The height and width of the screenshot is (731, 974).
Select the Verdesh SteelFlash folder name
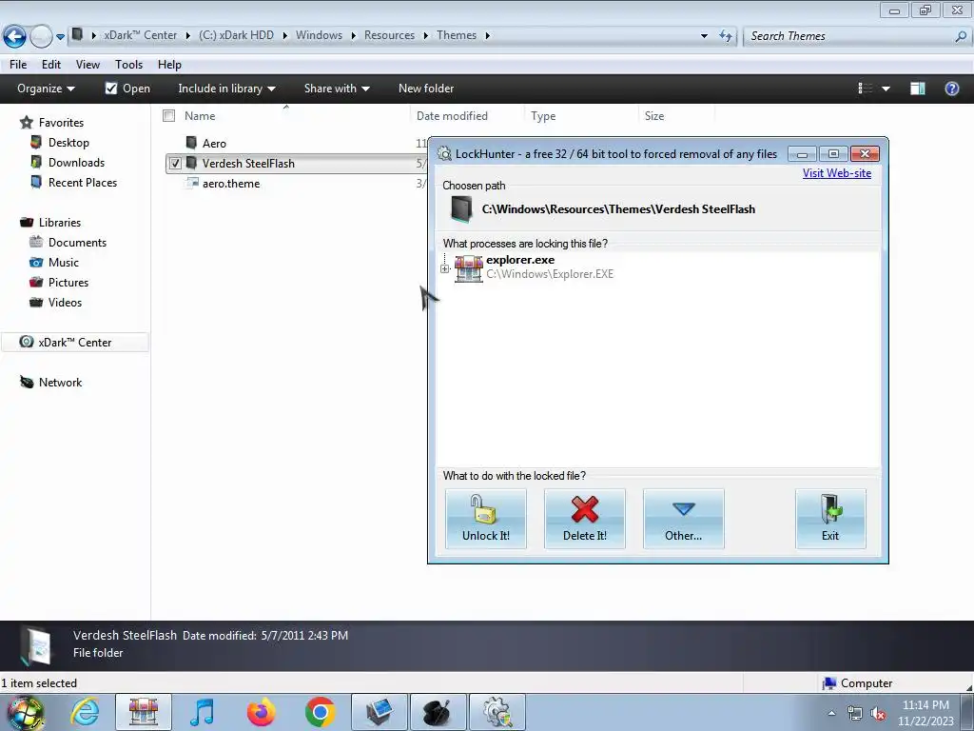(248, 164)
